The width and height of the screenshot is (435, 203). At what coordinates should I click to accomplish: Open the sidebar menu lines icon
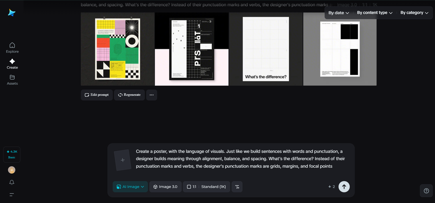tap(12, 195)
